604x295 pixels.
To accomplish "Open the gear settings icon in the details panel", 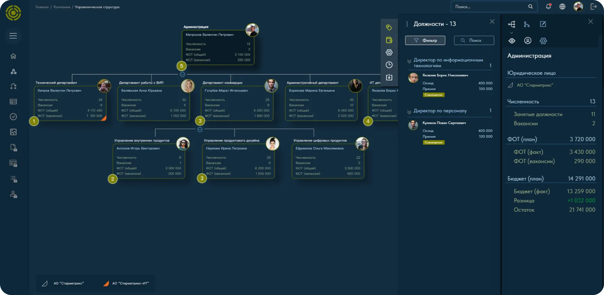I will point(543,41).
